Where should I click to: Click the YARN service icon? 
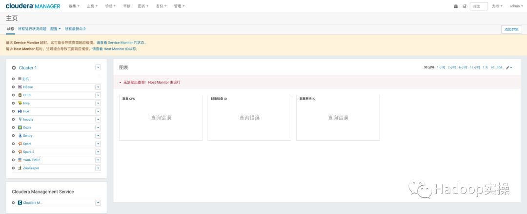pyautogui.click(x=20, y=160)
